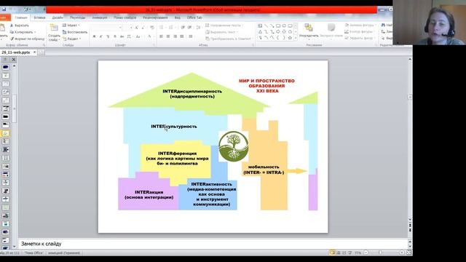Toggle bold formatting
The height and width of the screenshot is (262, 466).
tap(94, 36)
